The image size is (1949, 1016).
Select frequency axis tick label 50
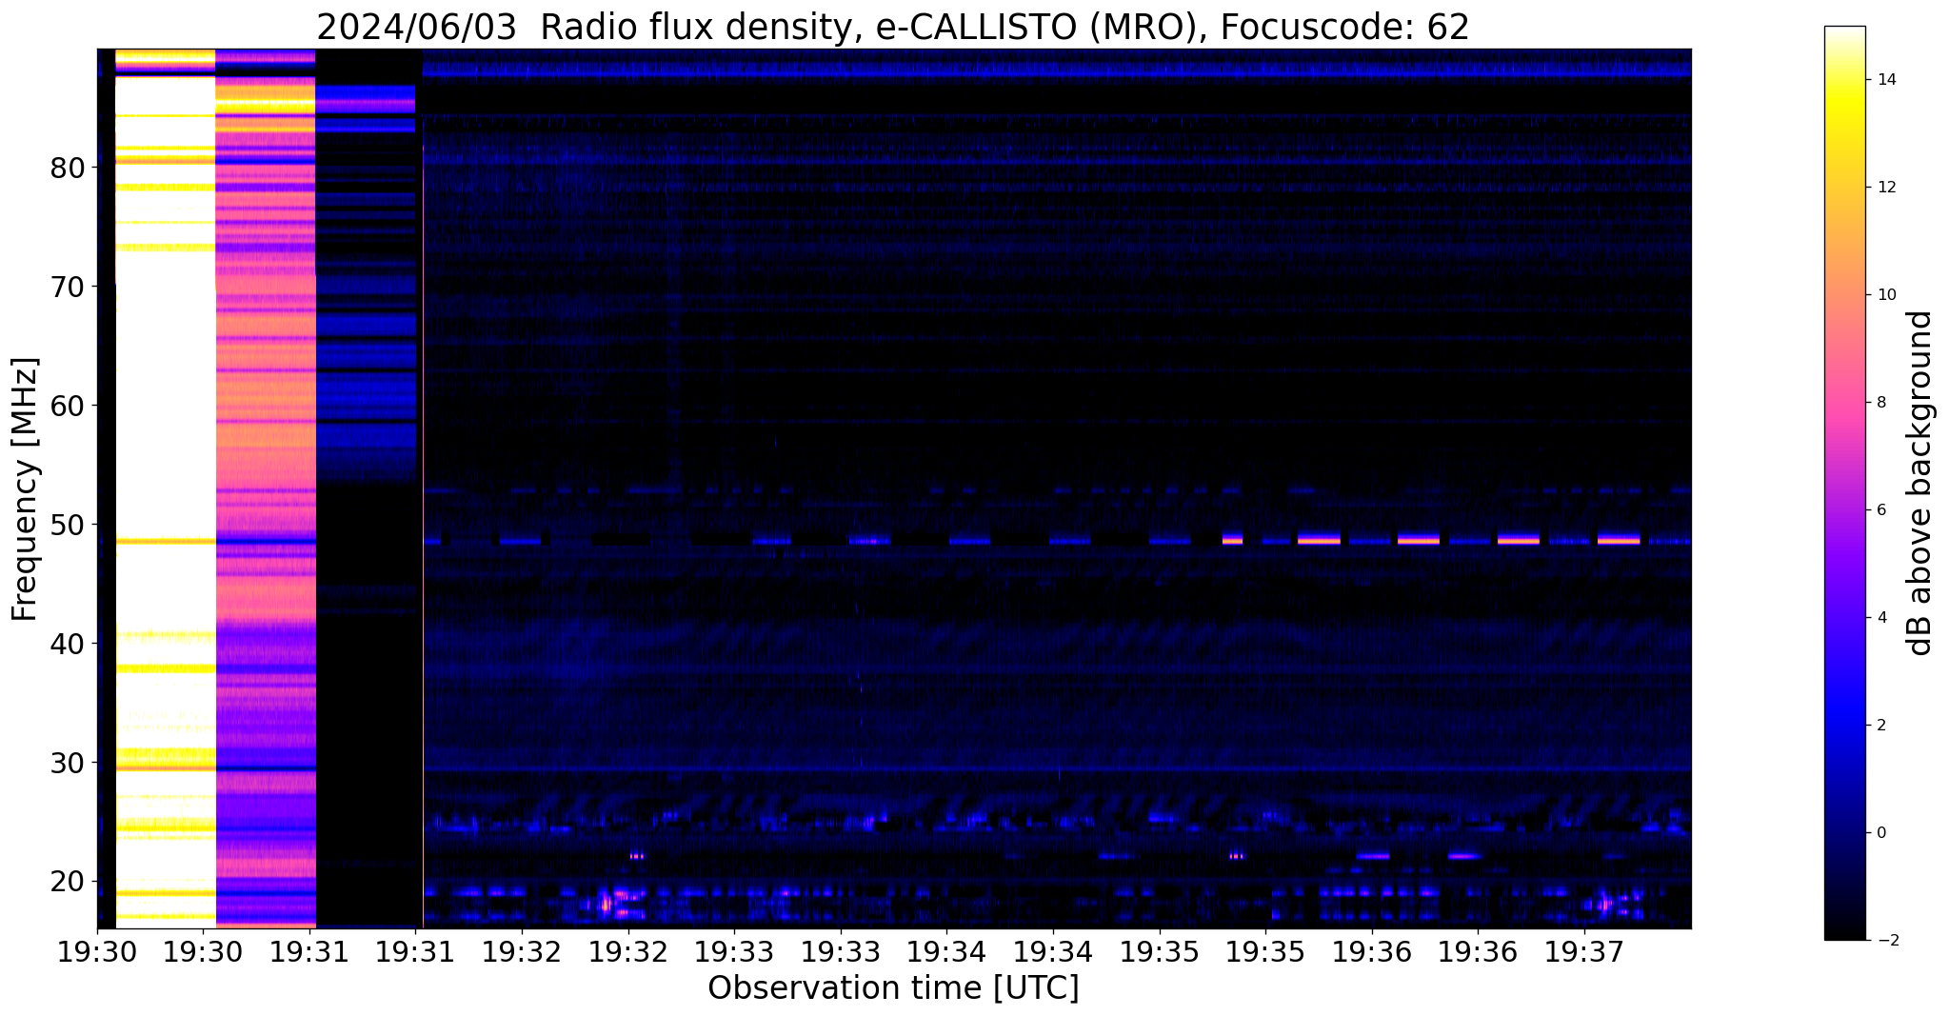[x=69, y=525]
